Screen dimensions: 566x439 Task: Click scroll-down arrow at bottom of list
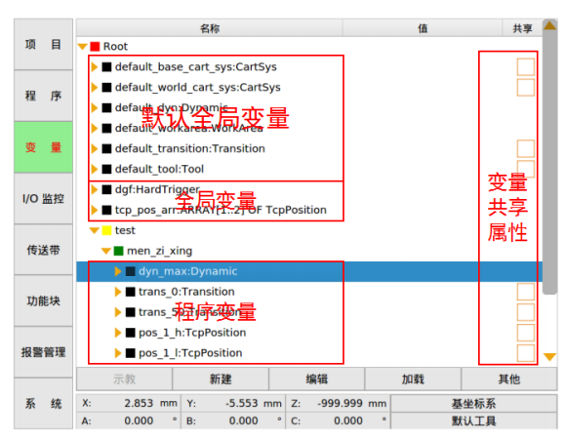click(549, 357)
